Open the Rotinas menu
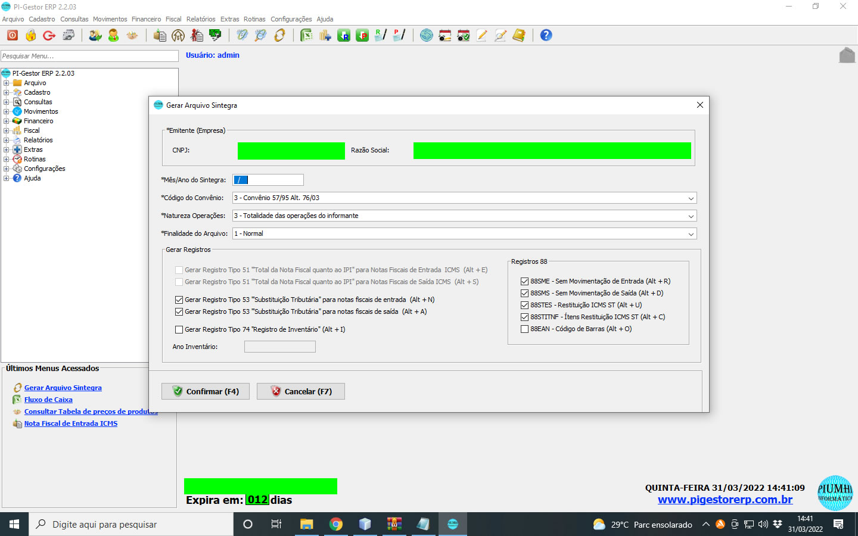858x536 pixels. [x=254, y=19]
